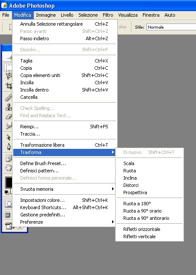Click the Jump to ImageReady icon
This screenshot has width=196, height=275.
9,226
